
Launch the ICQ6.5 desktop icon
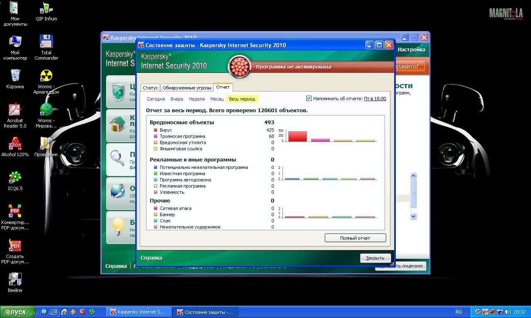tap(15, 181)
